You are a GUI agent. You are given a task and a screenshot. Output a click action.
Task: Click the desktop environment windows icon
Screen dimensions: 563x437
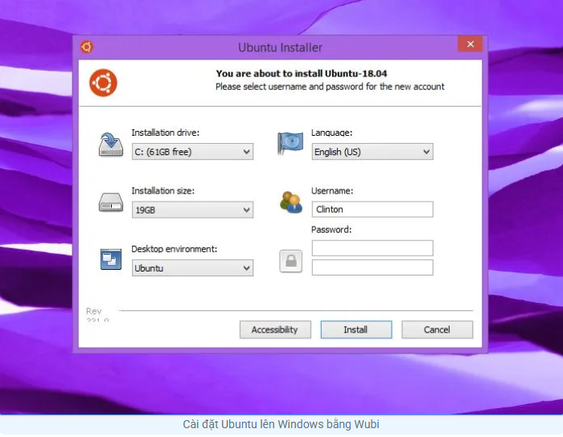(111, 259)
